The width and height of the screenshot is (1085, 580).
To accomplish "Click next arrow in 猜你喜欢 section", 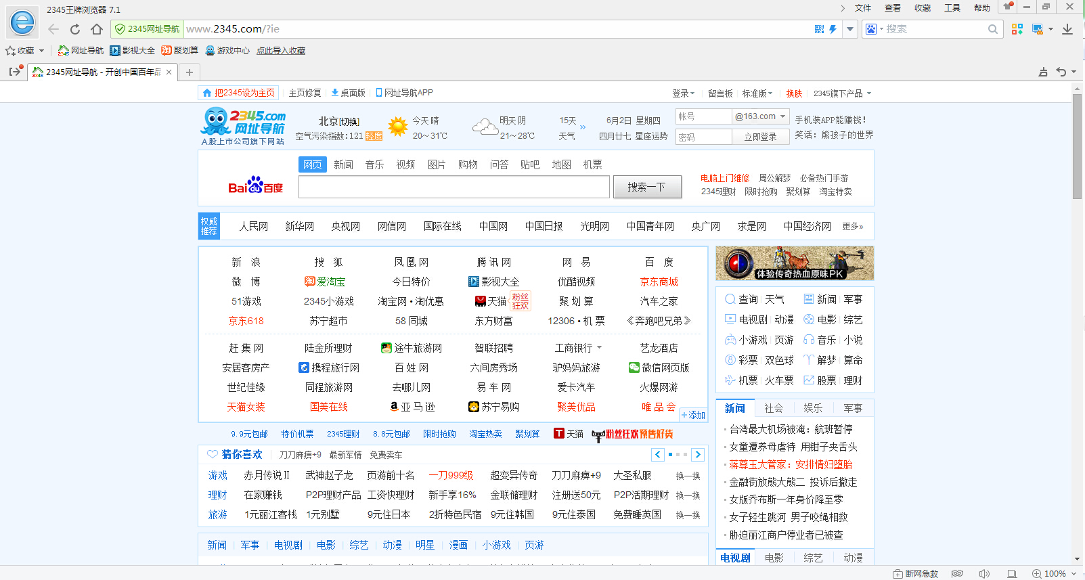I will 698,455.
